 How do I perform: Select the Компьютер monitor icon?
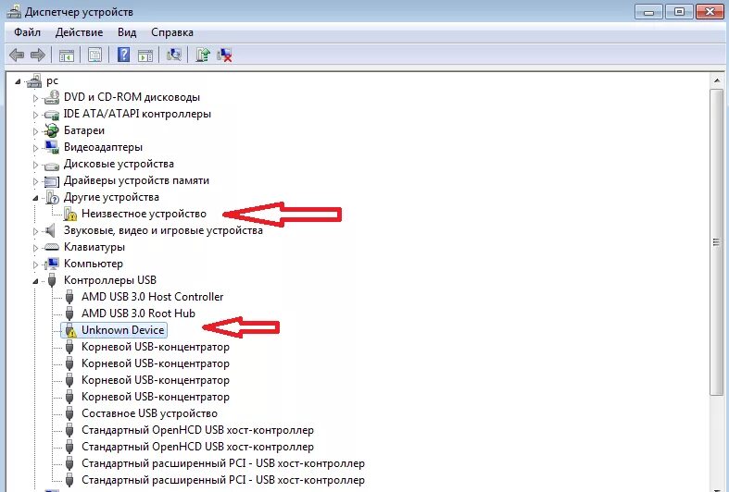52,264
